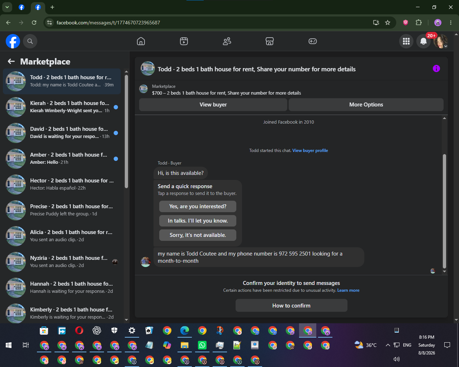The width and height of the screenshot is (459, 367).
Task: Go back using the Marketplace arrow
Action: (11, 62)
